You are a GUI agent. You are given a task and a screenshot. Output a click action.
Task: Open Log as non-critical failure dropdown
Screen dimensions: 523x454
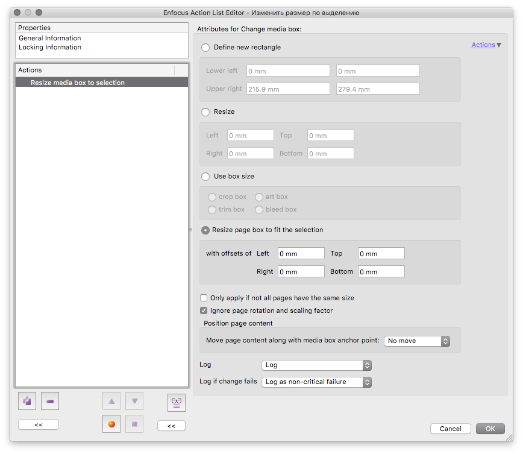[316, 382]
